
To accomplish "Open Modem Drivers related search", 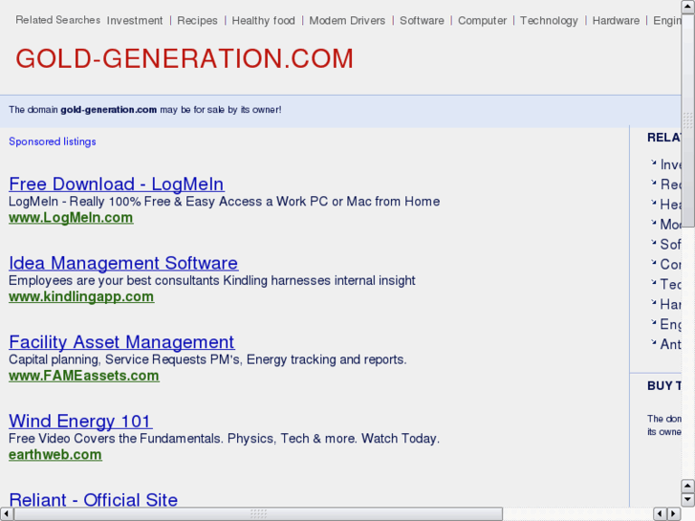I will tap(347, 21).
